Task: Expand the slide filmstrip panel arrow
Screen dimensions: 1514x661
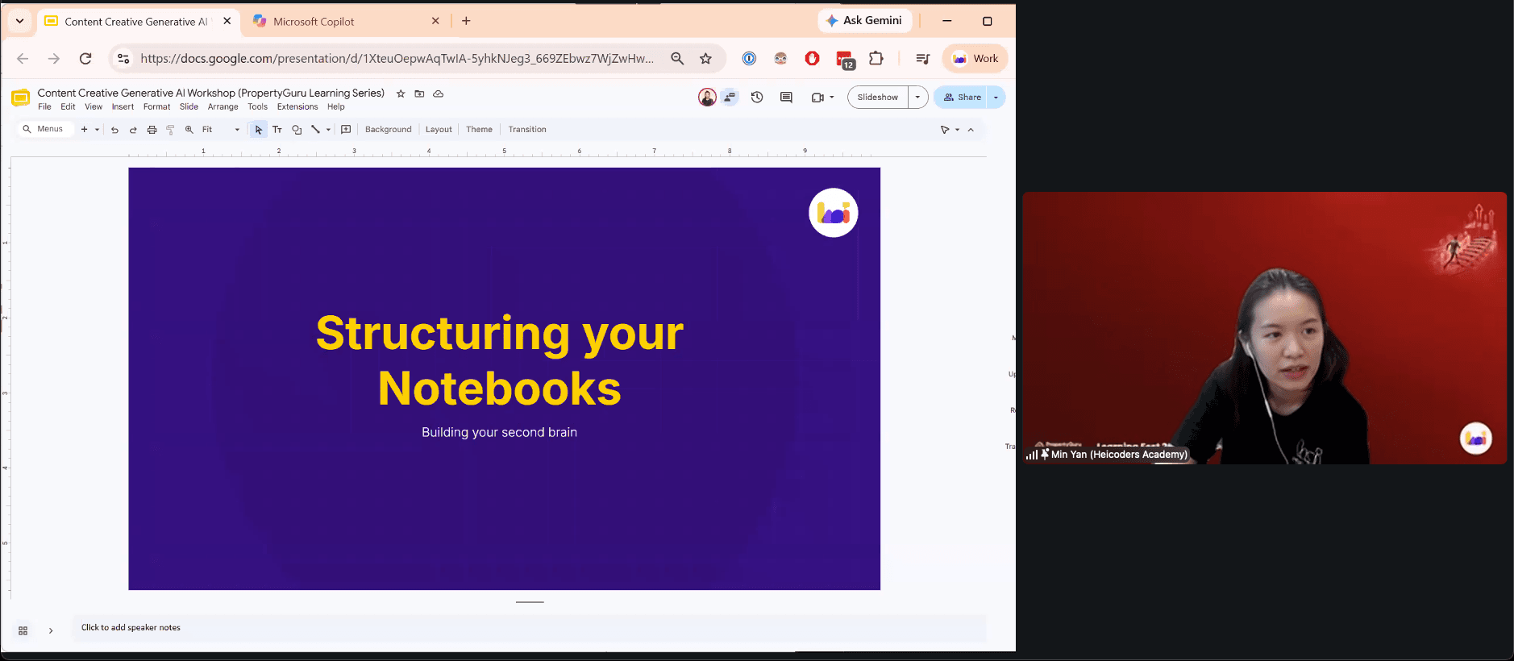Action: [51, 630]
